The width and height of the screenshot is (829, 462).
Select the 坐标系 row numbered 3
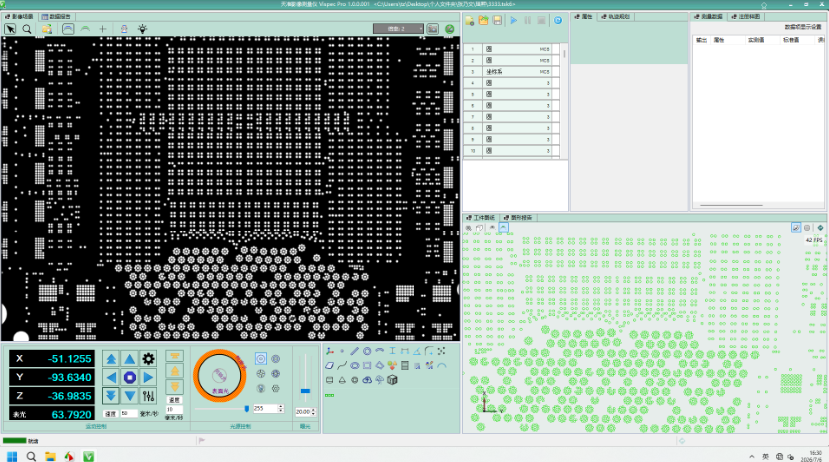[x=511, y=71]
